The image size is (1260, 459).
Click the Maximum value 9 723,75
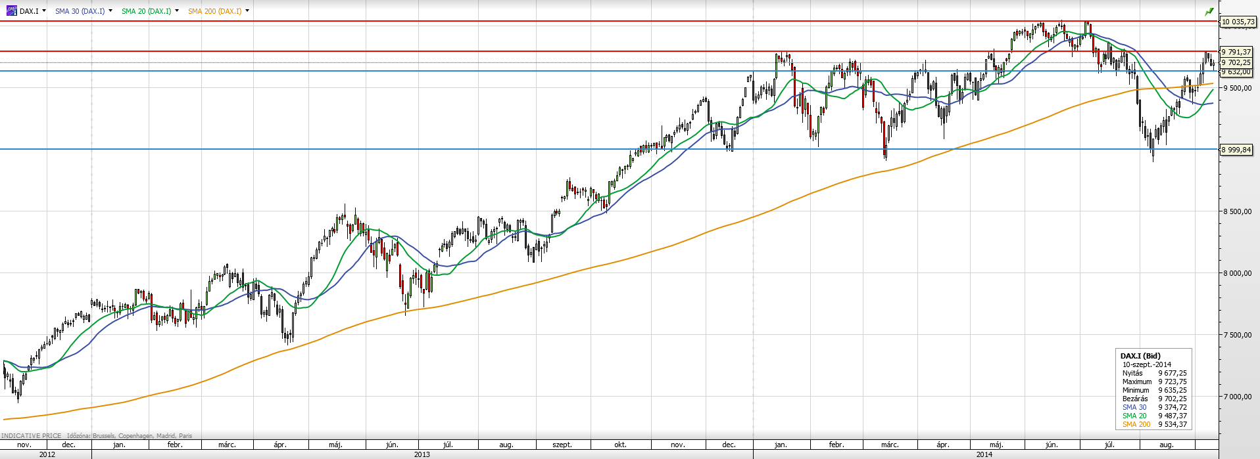pos(1173,382)
